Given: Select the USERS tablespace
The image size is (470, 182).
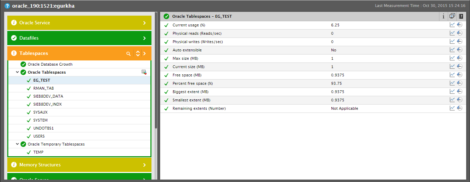Looking at the screenshot, I should (x=39, y=136).
